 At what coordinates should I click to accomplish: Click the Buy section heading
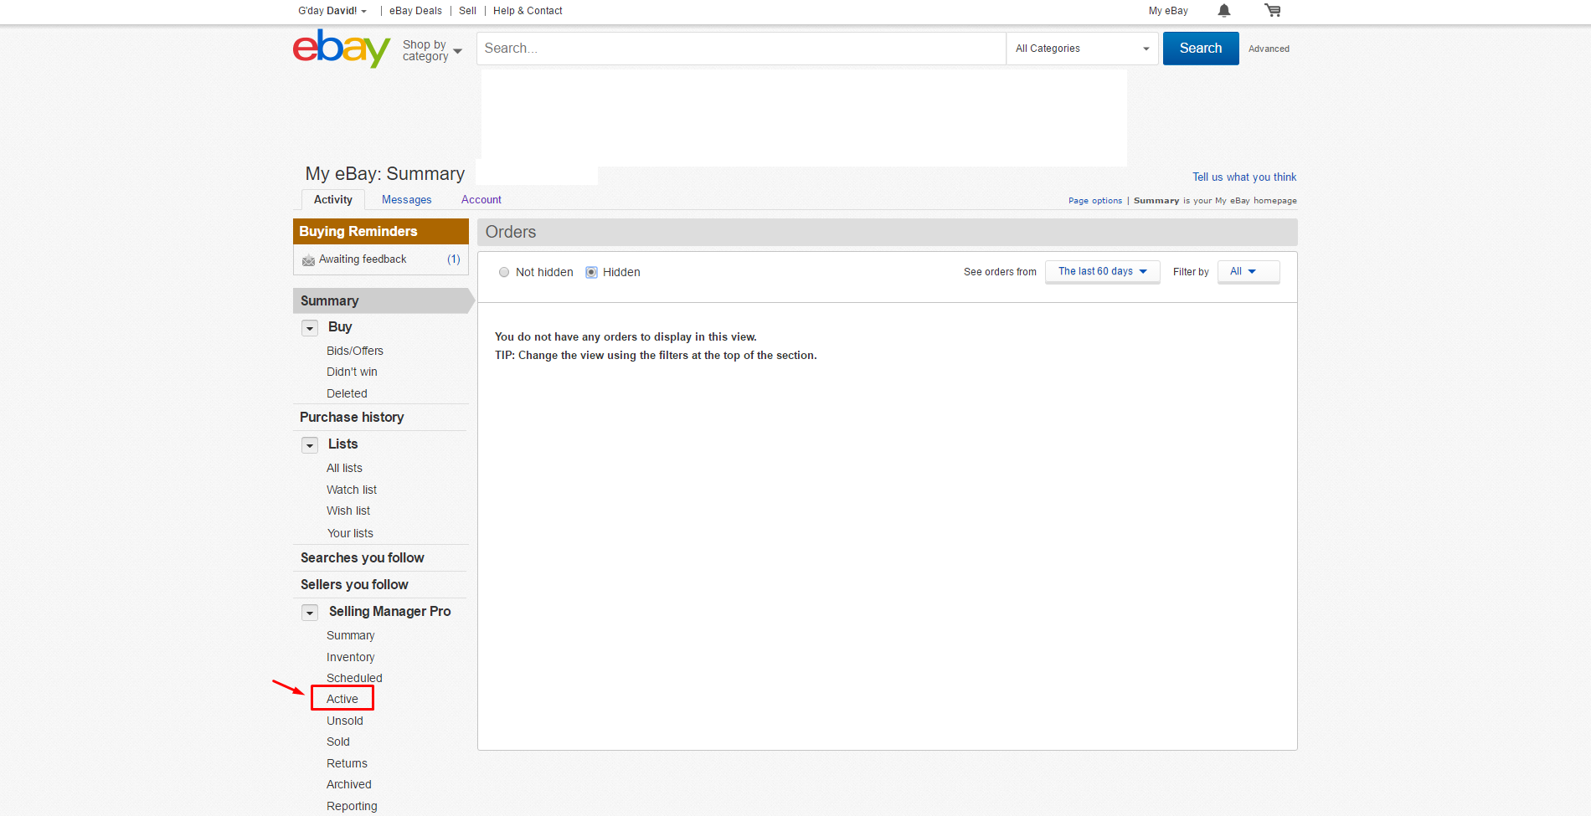click(340, 326)
